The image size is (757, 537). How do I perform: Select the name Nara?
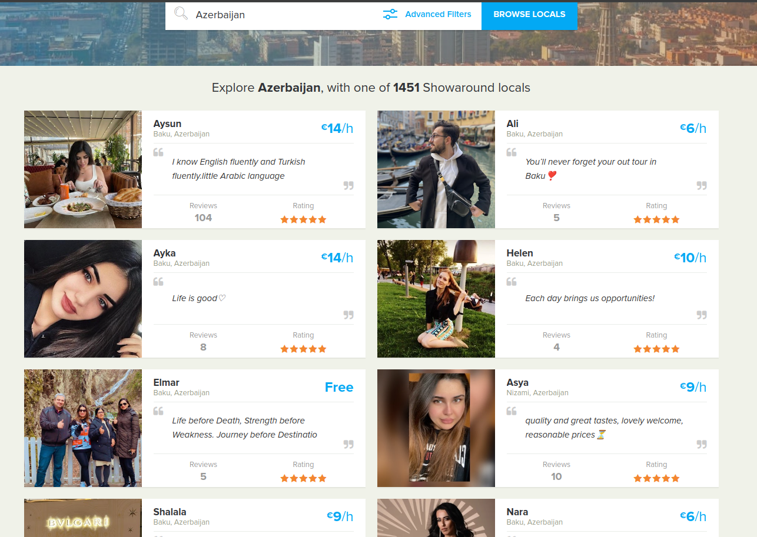tap(517, 512)
